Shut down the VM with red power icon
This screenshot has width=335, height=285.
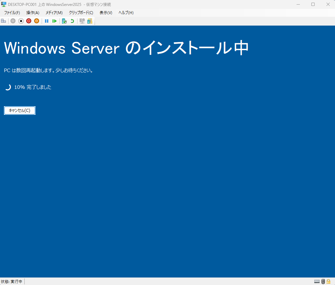click(29, 21)
